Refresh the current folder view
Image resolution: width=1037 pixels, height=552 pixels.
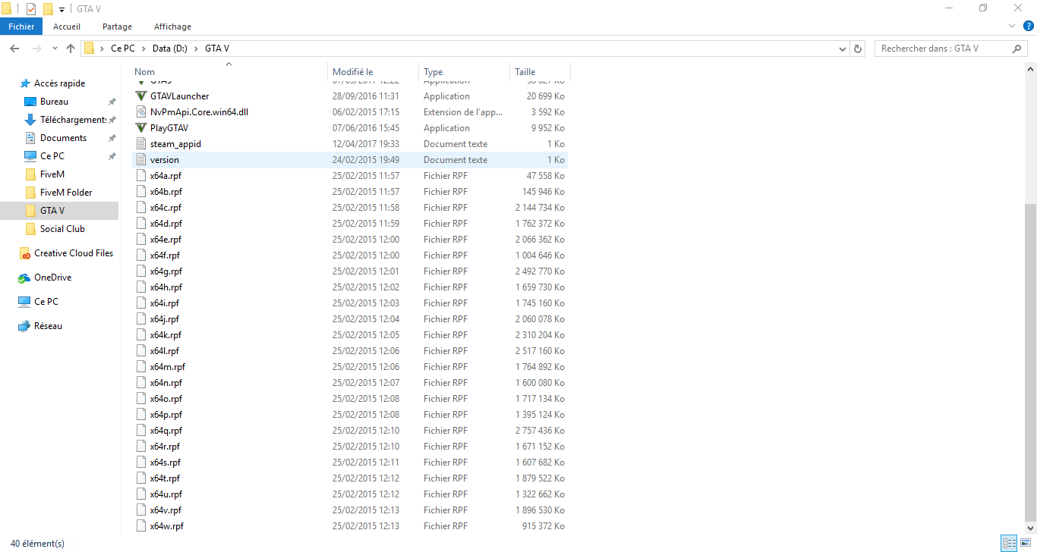coord(859,49)
